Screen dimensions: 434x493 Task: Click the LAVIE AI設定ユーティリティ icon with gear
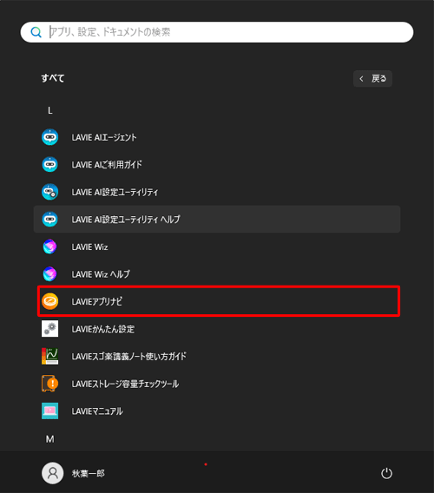(x=50, y=192)
